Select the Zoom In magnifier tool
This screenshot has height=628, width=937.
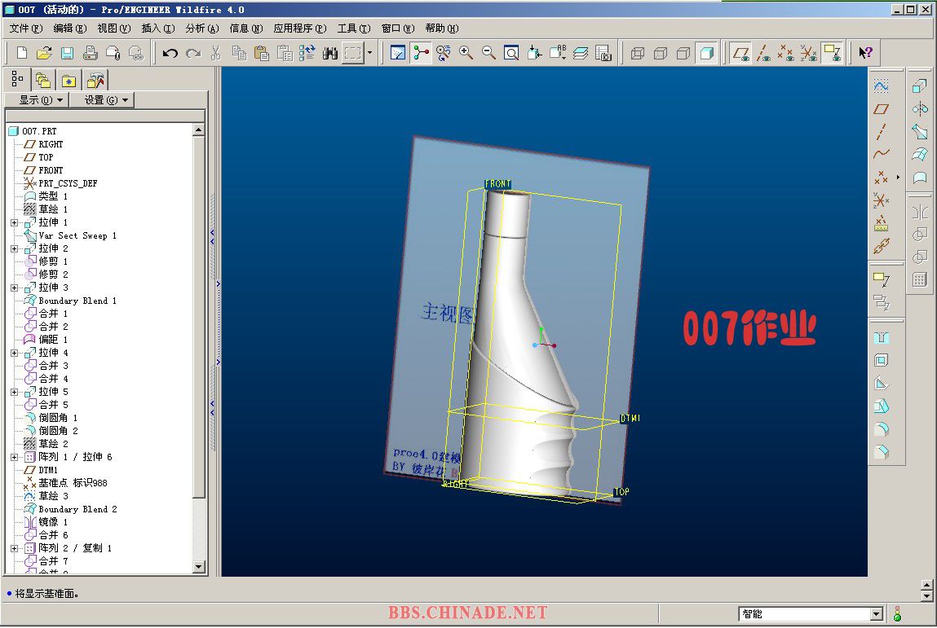pyautogui.click(x=466, y=53)
